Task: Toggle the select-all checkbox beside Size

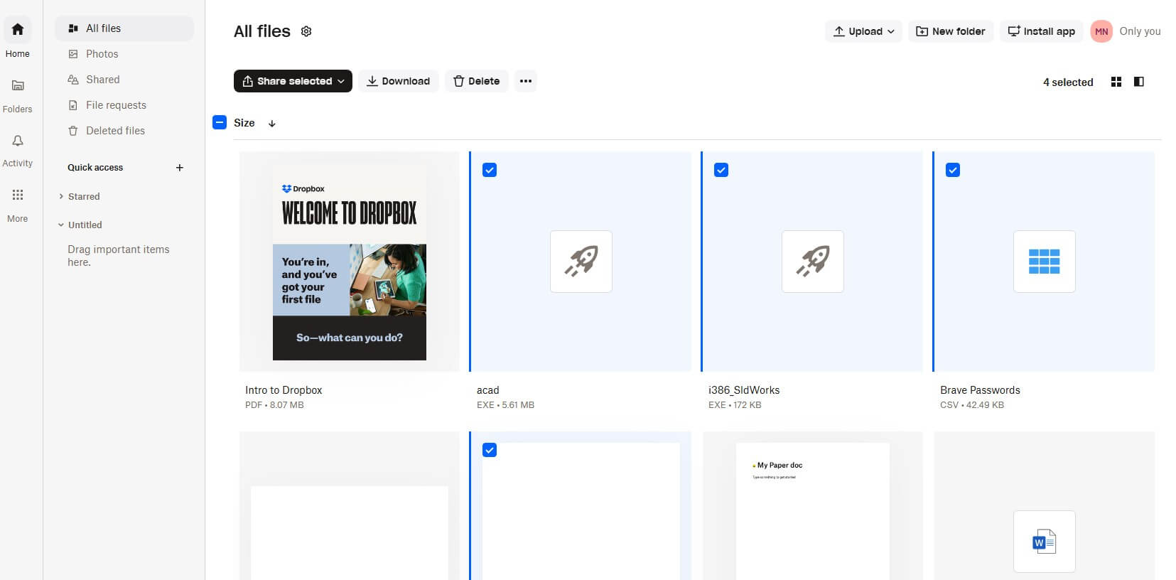Action: coord(220,122)
